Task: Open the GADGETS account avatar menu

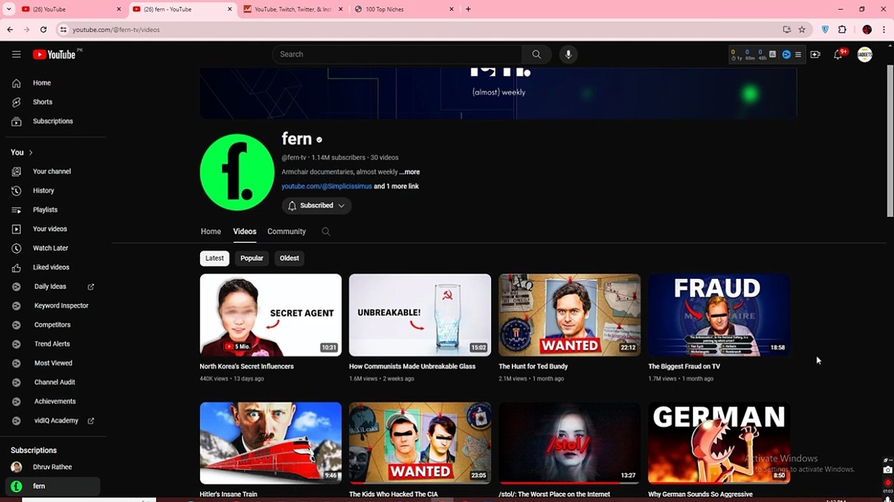Action: pyautogui.click(x=865, y=54)
